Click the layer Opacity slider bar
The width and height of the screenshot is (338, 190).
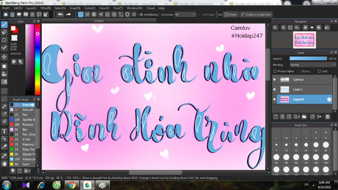click(x=308, y=59)
